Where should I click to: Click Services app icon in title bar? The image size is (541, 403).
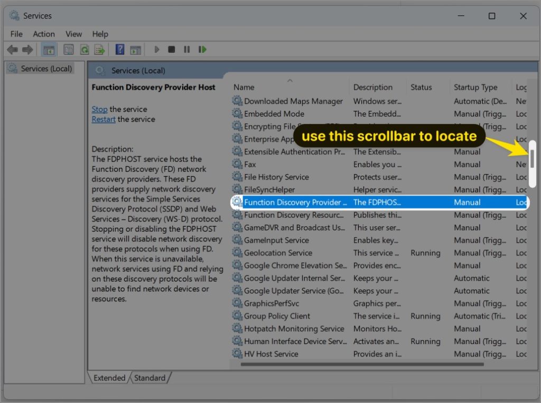coord(14,15)
